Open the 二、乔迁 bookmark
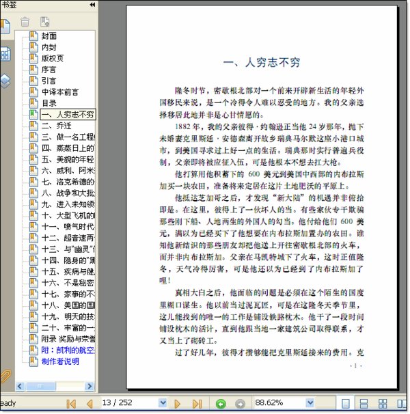 pyautogui.click(x=56, y=126)
